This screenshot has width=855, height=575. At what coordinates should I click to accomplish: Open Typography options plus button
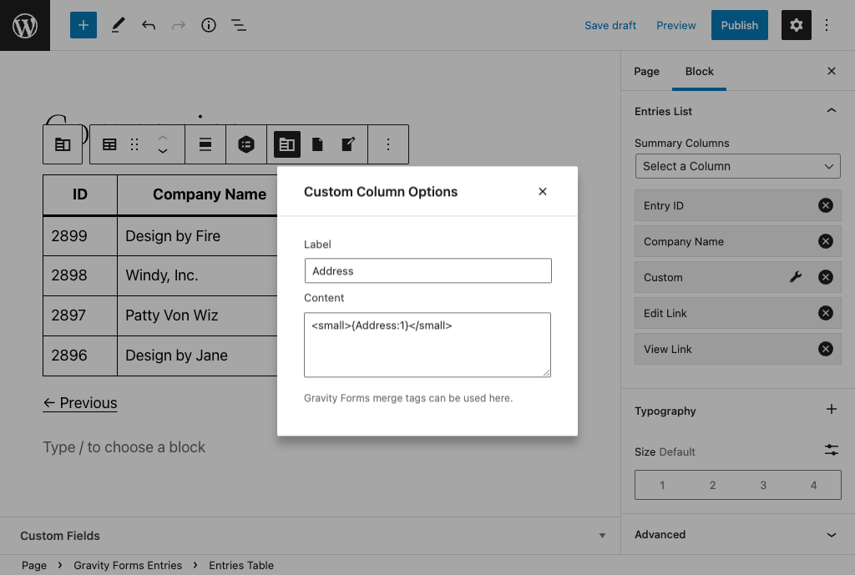tap(832, 409)
